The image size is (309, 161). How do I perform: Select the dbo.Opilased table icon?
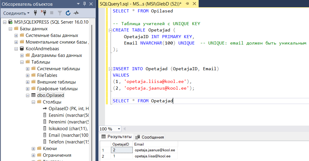pyautogui.click(x=33, y=95)
